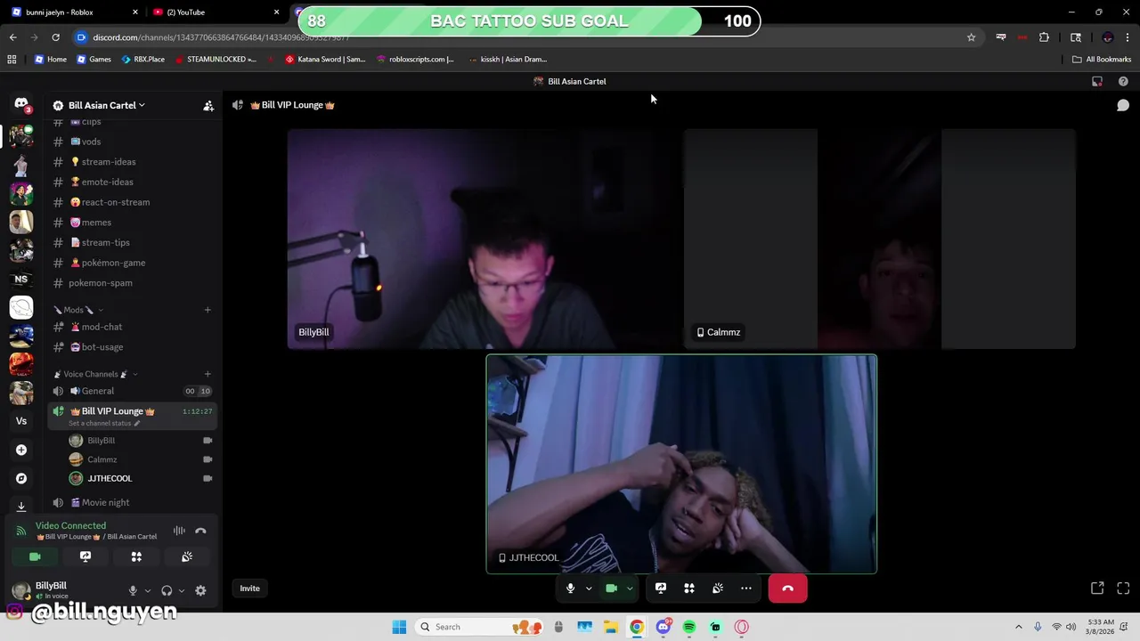The width and height of the screenshot is (1140, 641).
Task: Click the Invite button
Action: tap(249, 588)
